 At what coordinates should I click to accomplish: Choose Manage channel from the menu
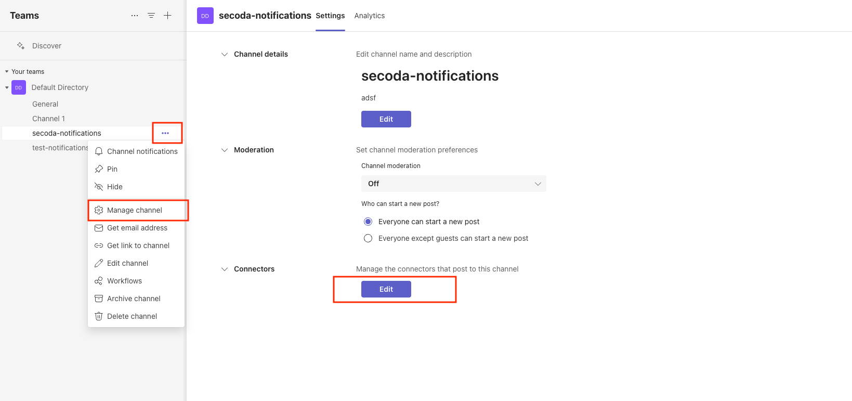(135, 210)
